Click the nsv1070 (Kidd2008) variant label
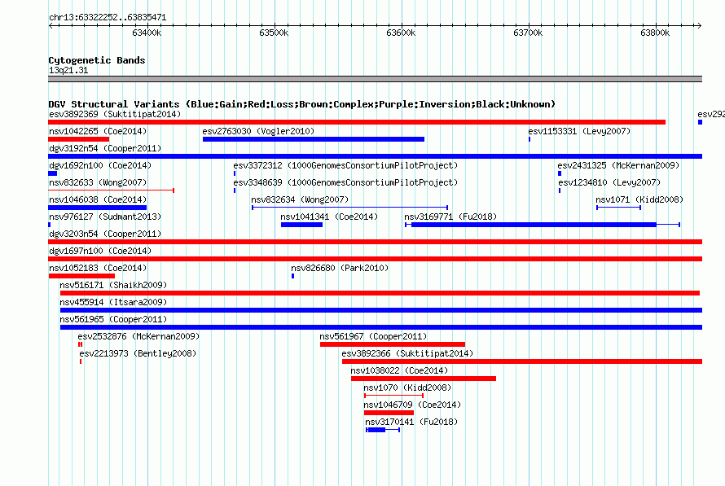The image size is (725, 486). pyautogui.click(x=407, y=387)
